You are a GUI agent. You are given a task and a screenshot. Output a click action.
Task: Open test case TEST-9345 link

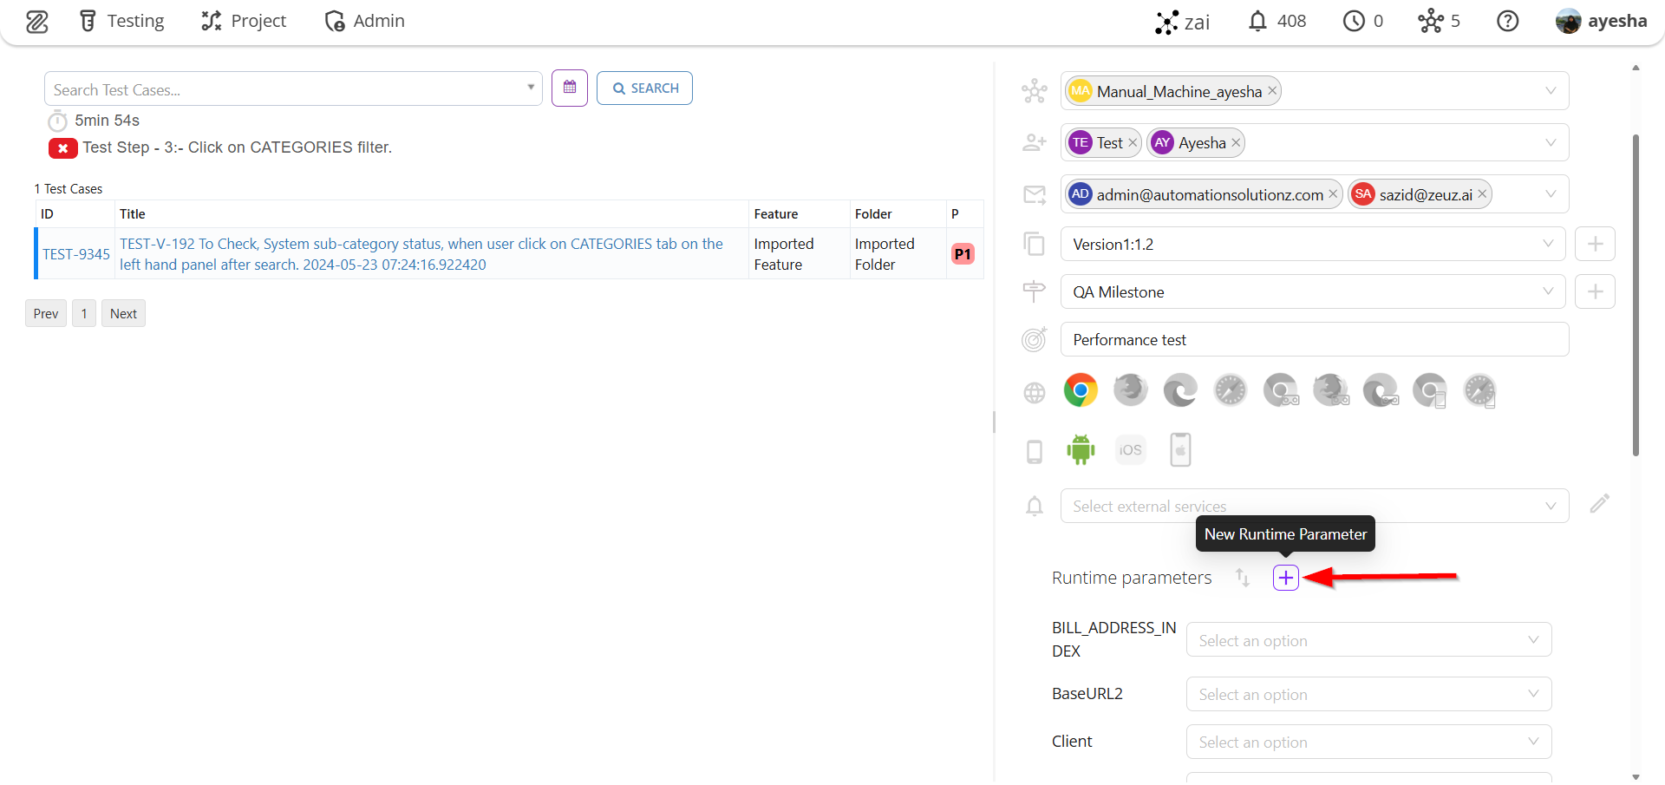point(76,254)
